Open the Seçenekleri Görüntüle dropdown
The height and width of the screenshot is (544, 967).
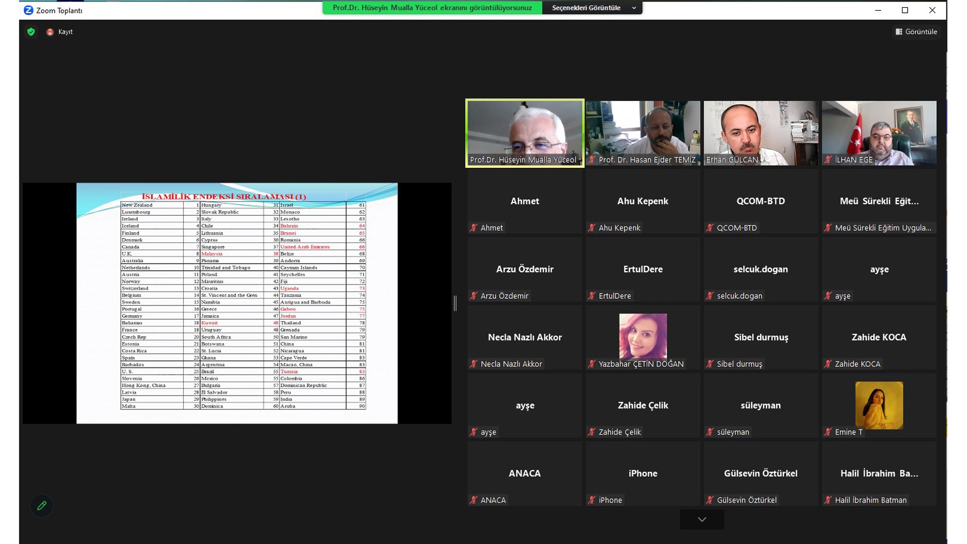tap(592, 8)
